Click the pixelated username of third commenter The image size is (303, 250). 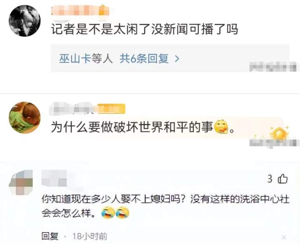click(54, 178)
